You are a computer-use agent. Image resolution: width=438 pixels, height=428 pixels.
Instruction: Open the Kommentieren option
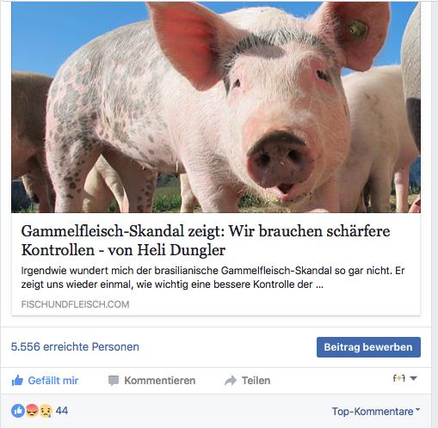[x=152, y=381]
